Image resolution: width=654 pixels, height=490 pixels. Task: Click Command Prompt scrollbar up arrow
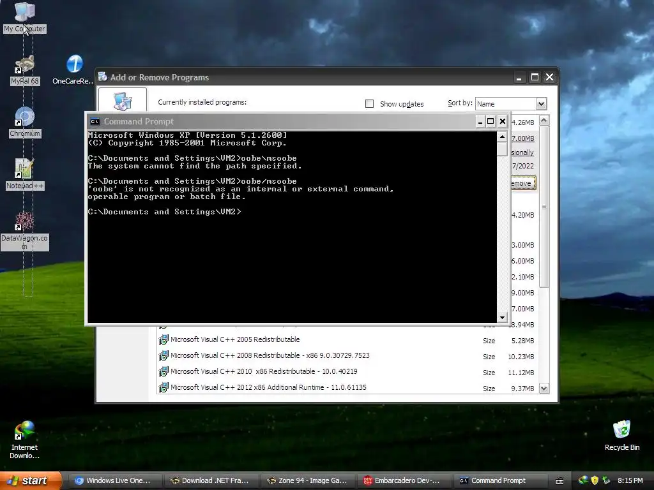(502, 137)
